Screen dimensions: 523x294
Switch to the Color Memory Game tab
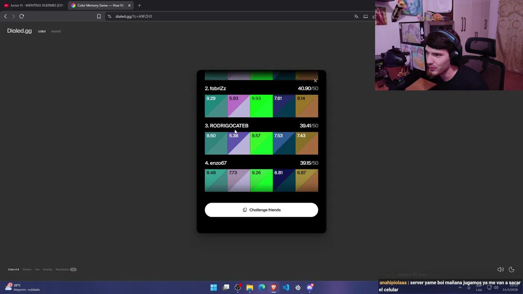[101, 5]
